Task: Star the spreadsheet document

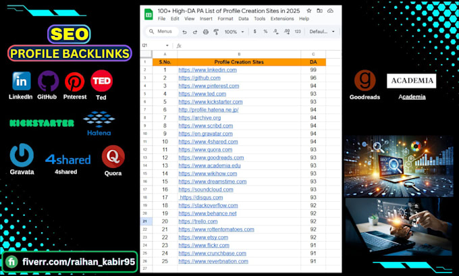Action: point(309,11)
